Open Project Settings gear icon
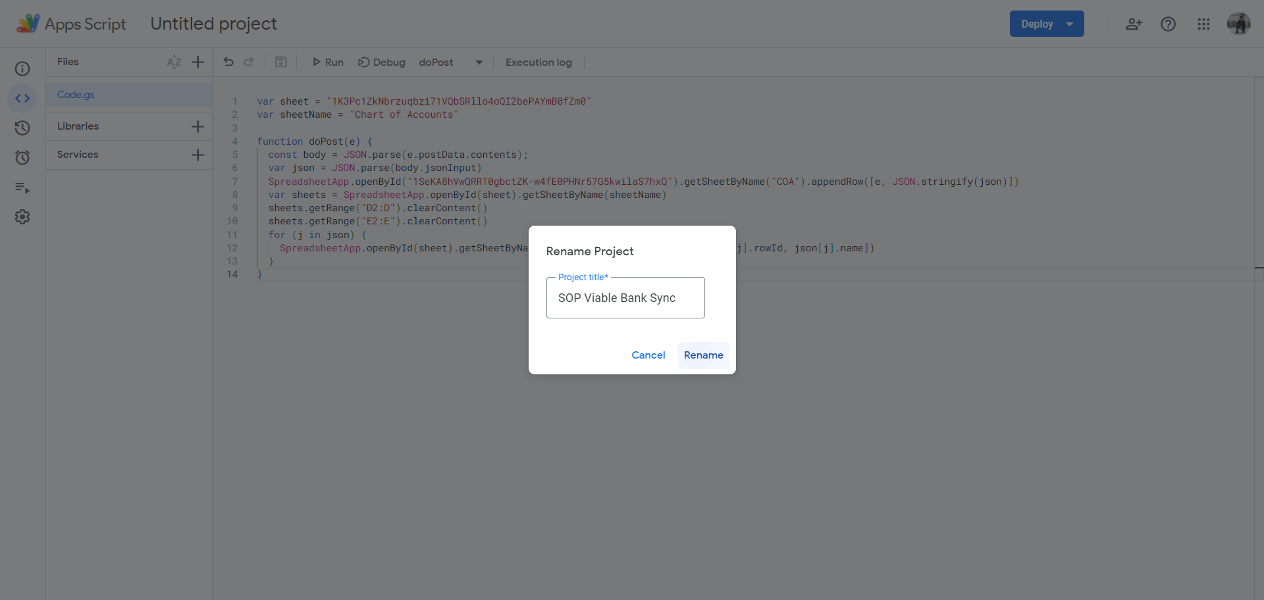The image size is (1264, 600). pos(22,217)
